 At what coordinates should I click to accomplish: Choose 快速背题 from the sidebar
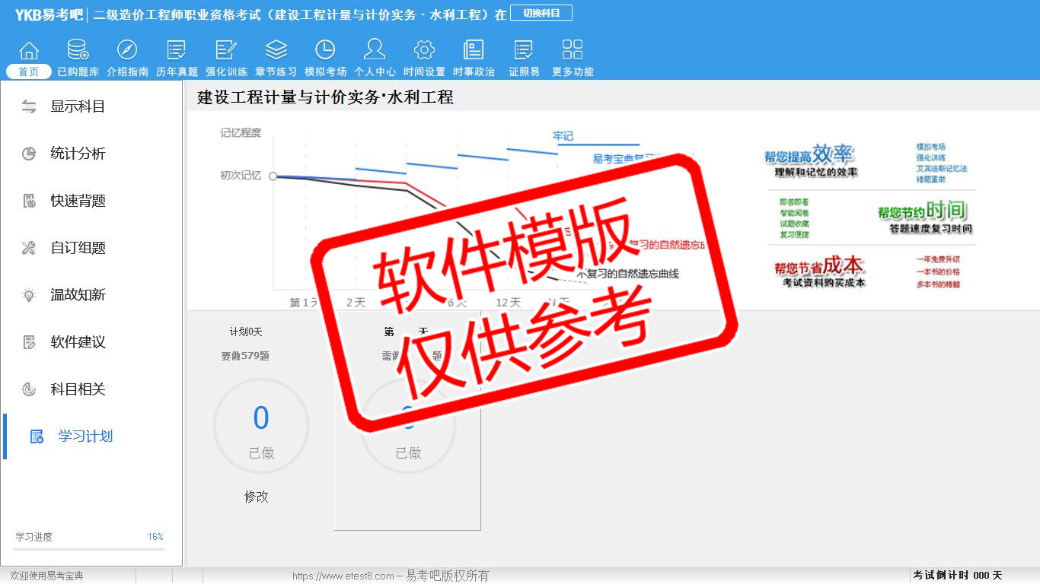point(78,201)
